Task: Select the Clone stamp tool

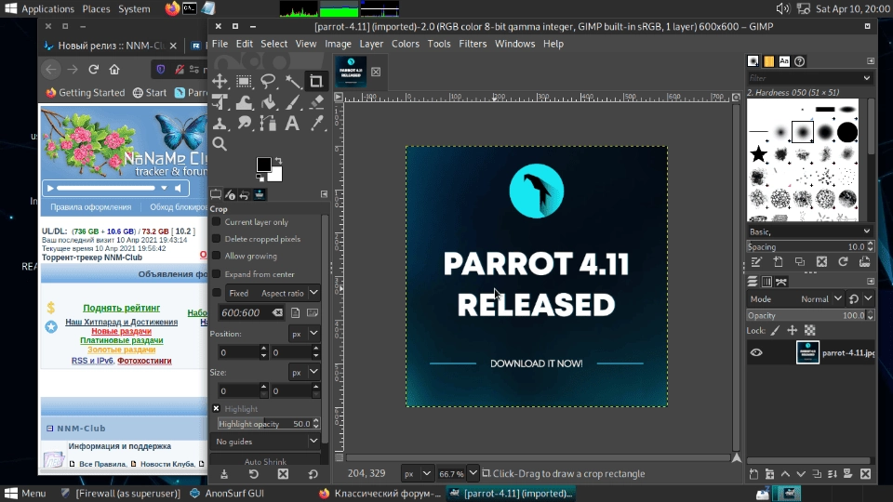Action: pos(220,123)
